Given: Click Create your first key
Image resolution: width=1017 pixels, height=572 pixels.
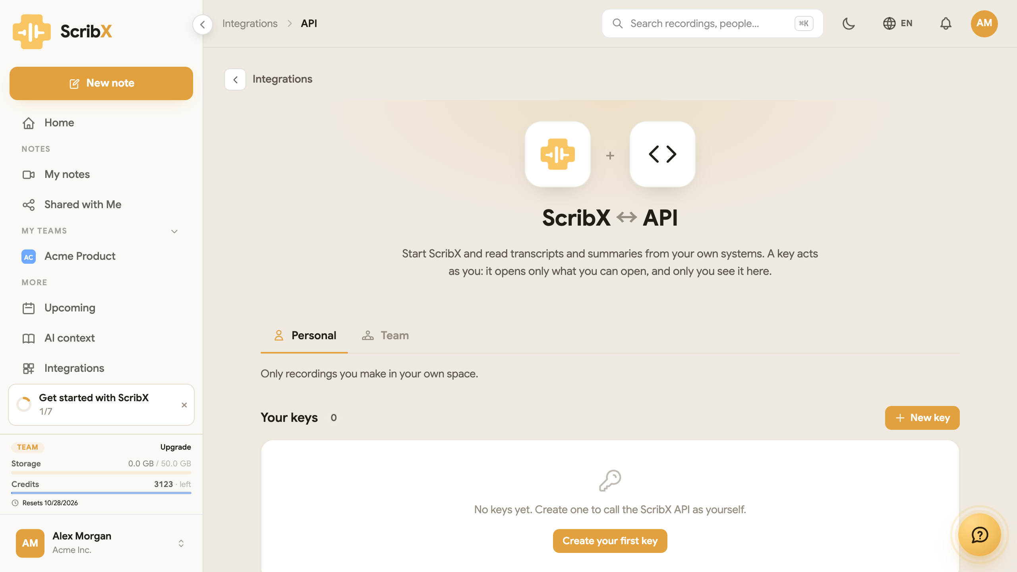Looking at the screenshot, I should point(610,541).
